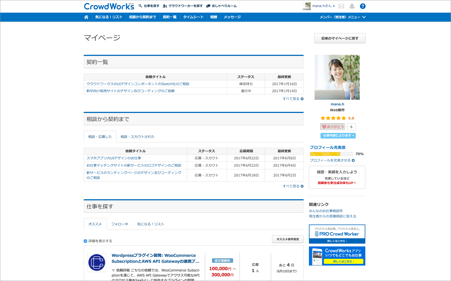Open おしゃべりルーム chat icon link
Image resolution: width=451 pixels, height=281 pixels.
coord(222,6)
